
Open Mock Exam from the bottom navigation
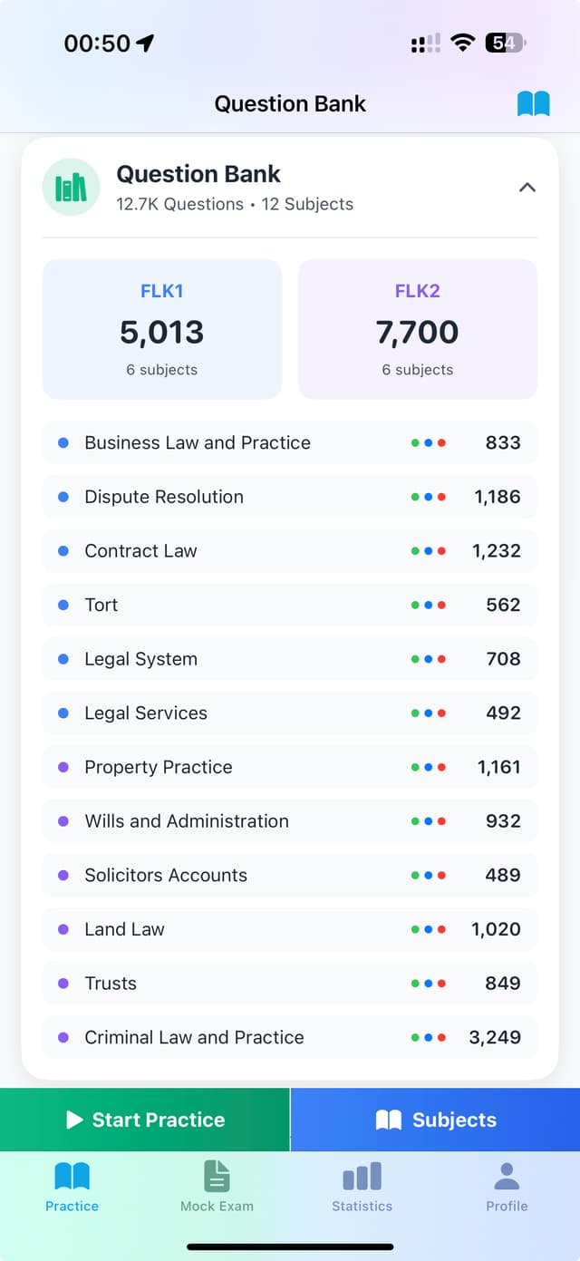pyautogui.click(x=217, y=1176)
